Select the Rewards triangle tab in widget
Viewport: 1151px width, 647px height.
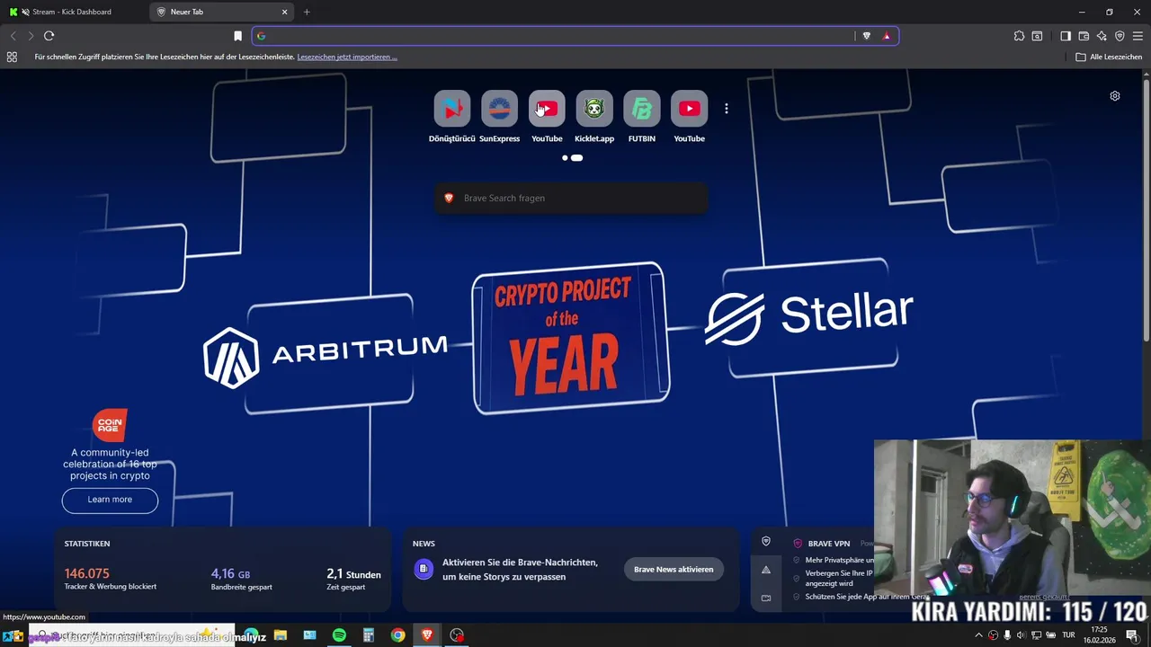tap(766, 570)
